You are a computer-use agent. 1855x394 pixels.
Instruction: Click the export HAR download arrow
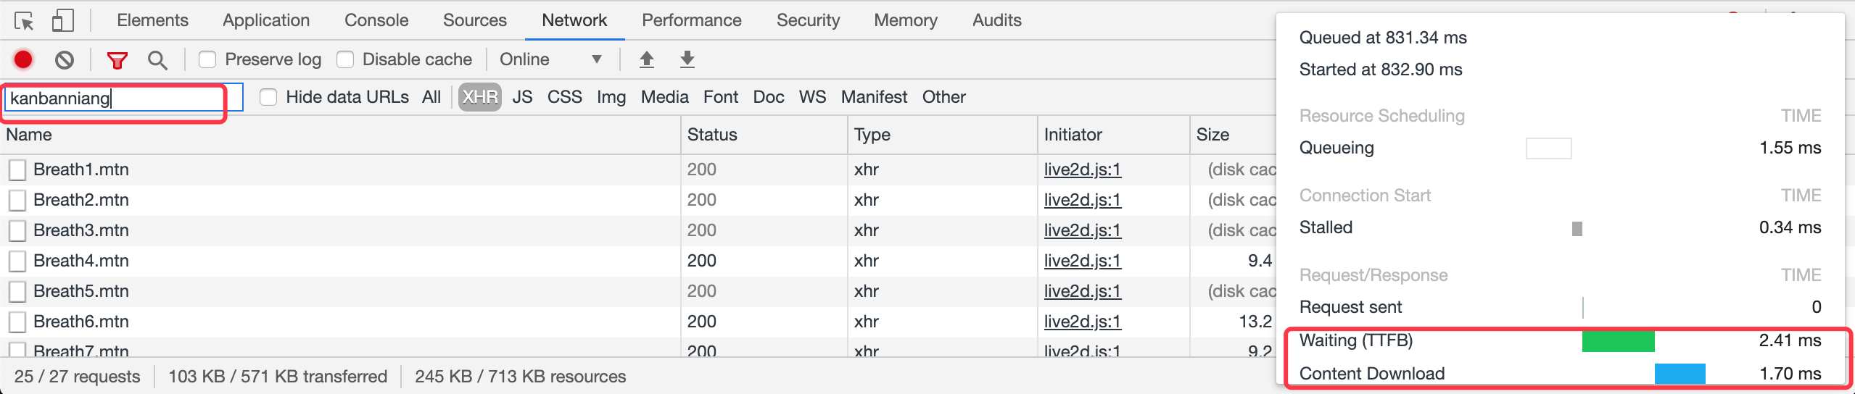[x=687, y=59]
